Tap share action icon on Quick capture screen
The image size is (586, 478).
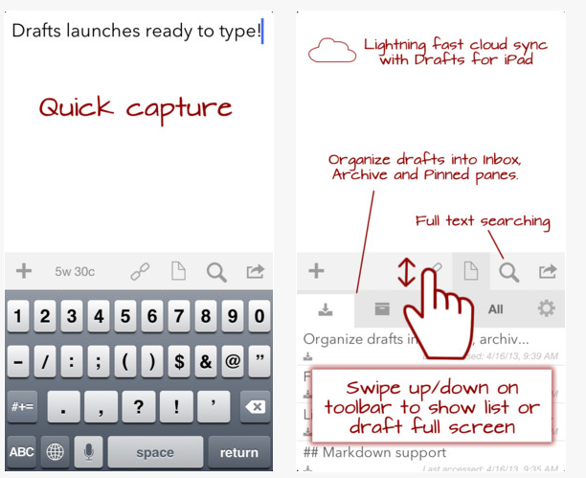[x=256, y=271]
